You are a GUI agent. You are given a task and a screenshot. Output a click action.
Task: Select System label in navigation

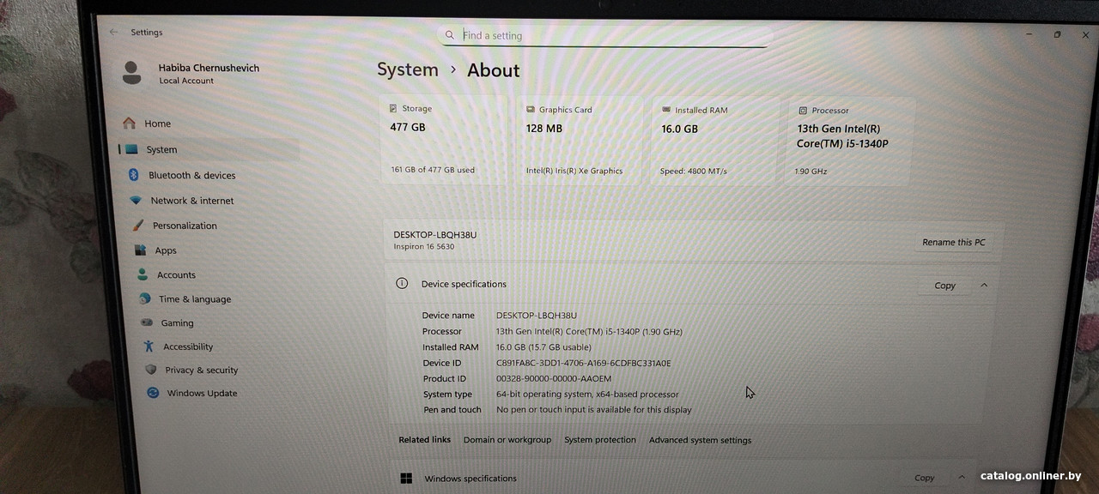(161, 149)
